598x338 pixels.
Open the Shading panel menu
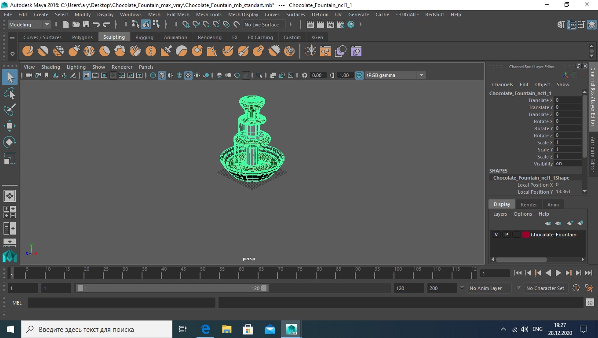tap(51, 67)
